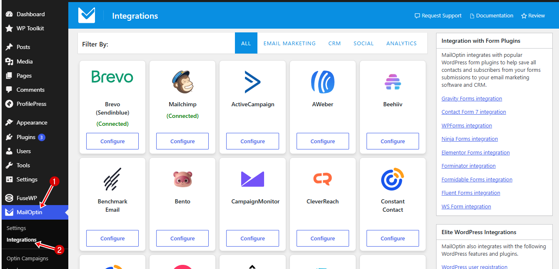Click the 'Integrations' page title
Image resolution: width=559 pixels, height=269 pixels.
(135, 16)
